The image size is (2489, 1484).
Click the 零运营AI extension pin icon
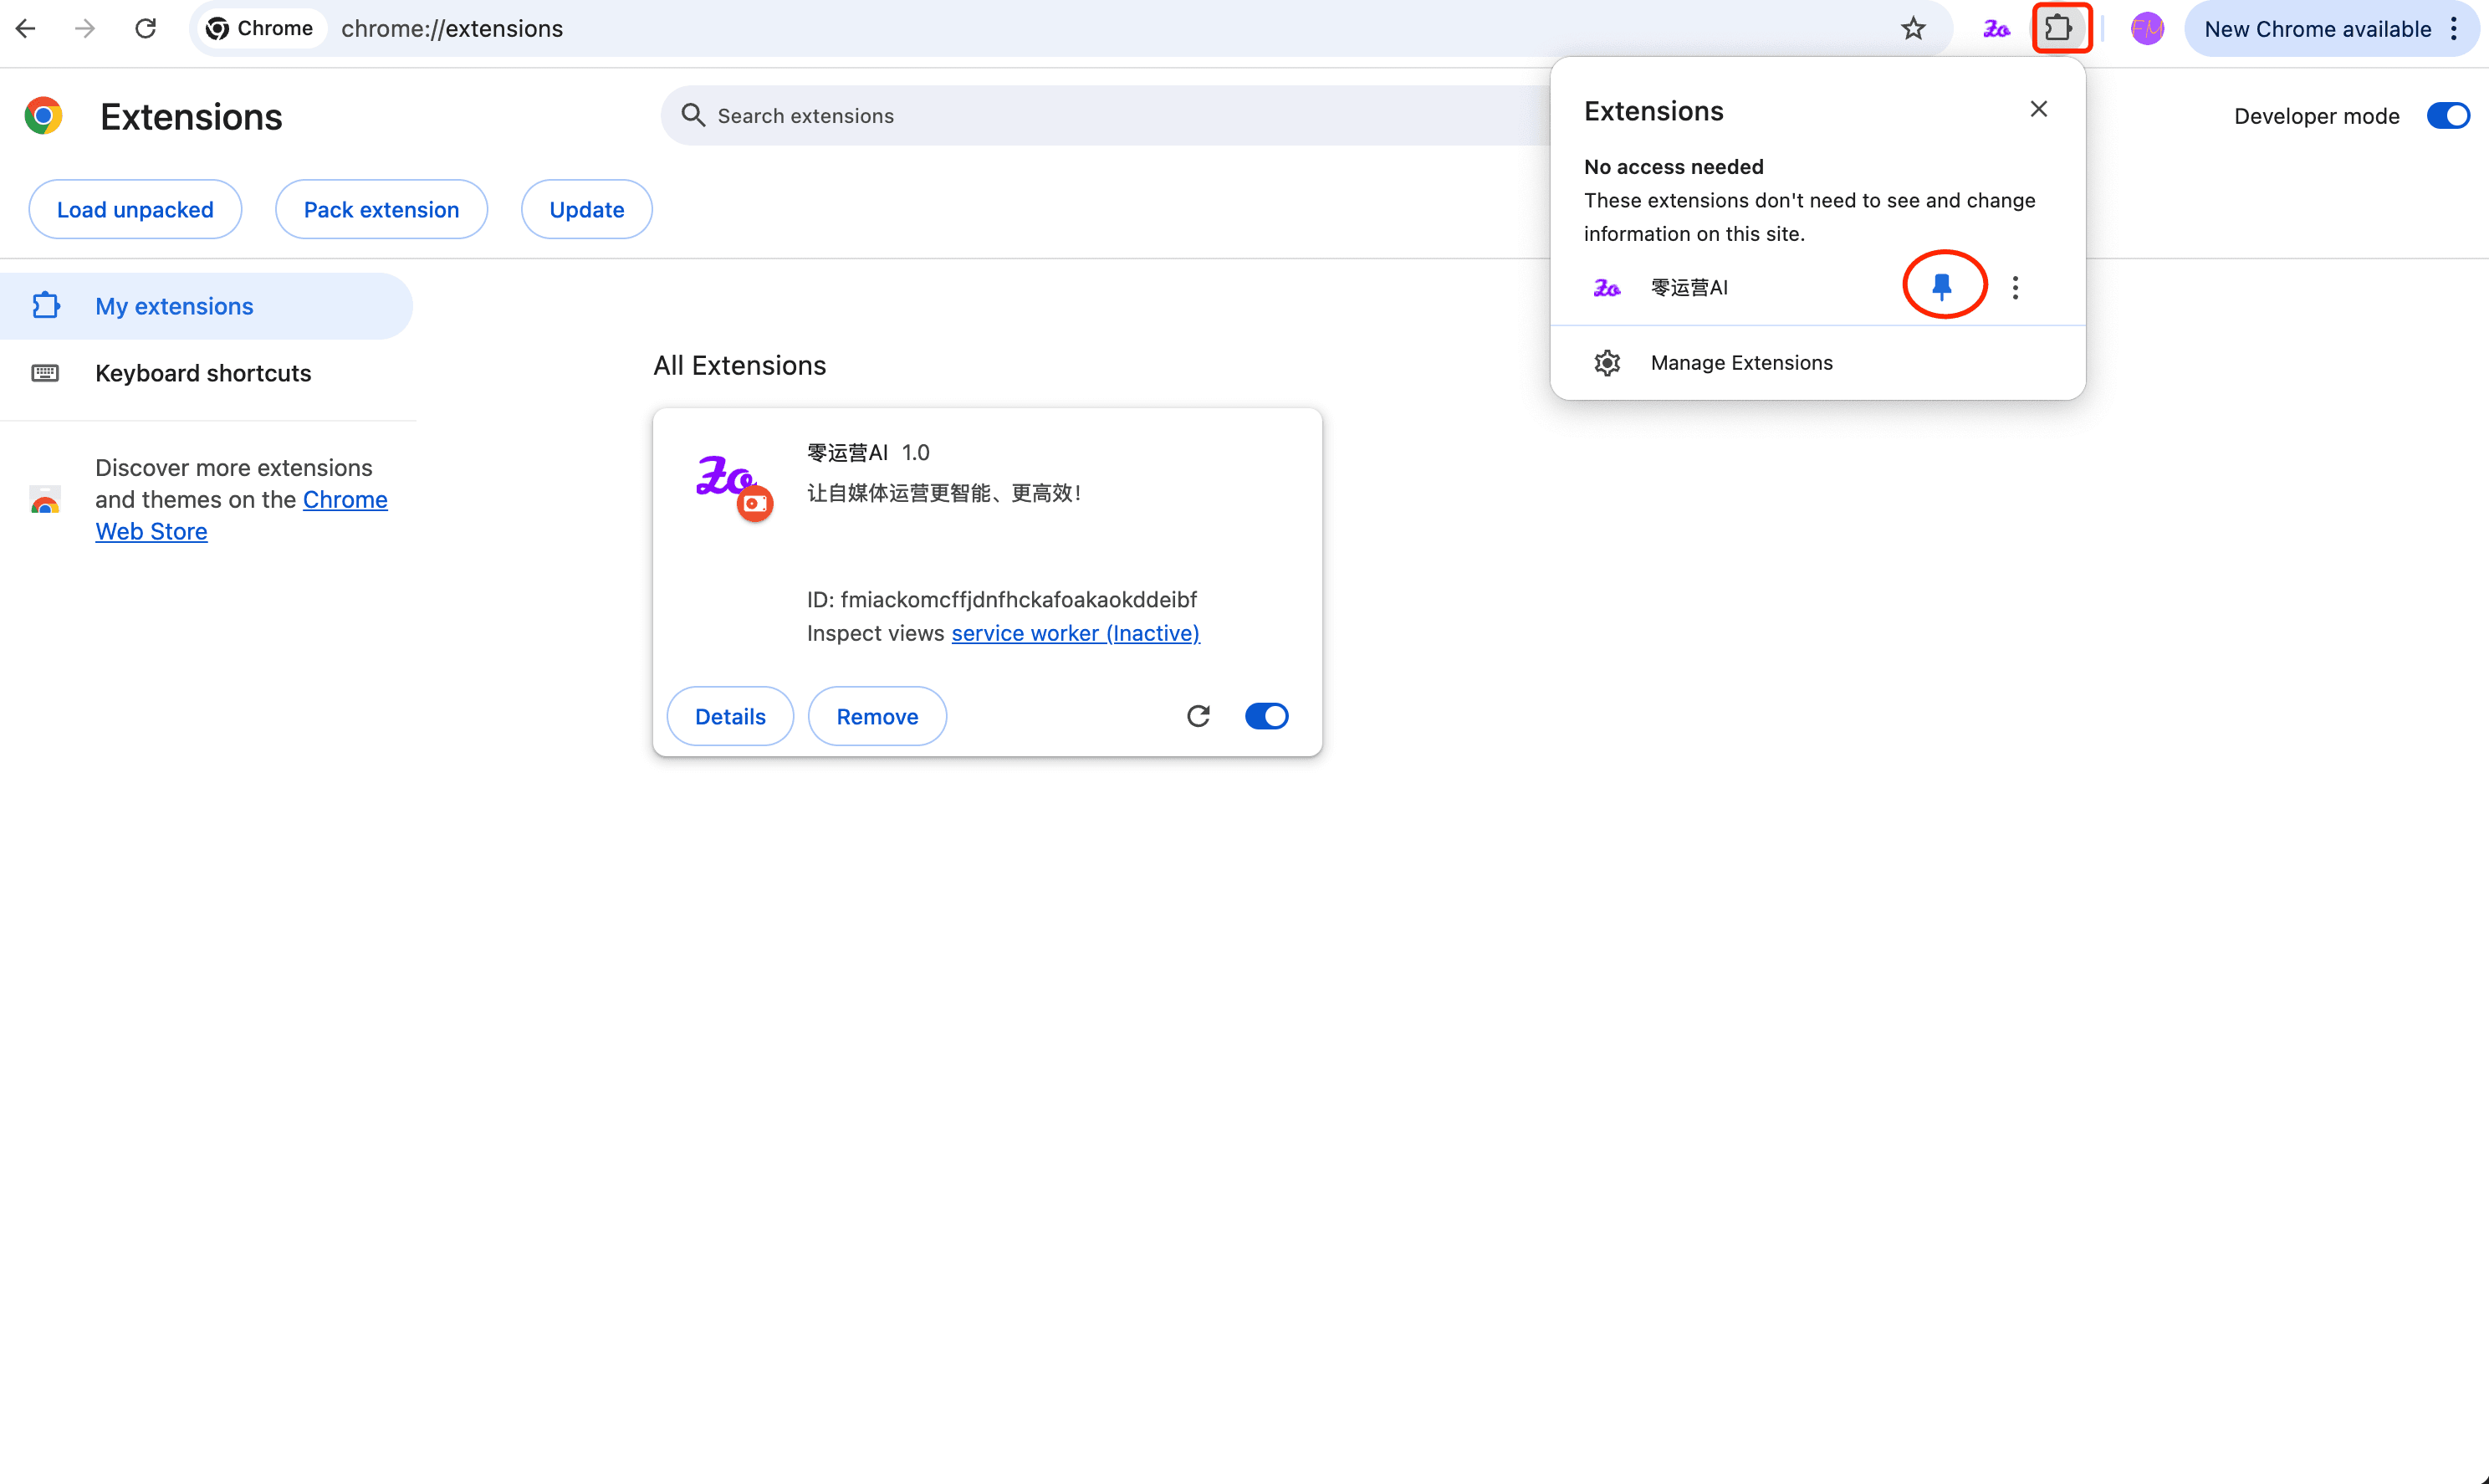[1941, 286]
